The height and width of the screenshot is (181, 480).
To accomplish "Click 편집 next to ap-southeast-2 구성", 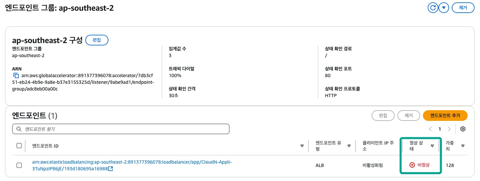I will [x=97, y=40].
